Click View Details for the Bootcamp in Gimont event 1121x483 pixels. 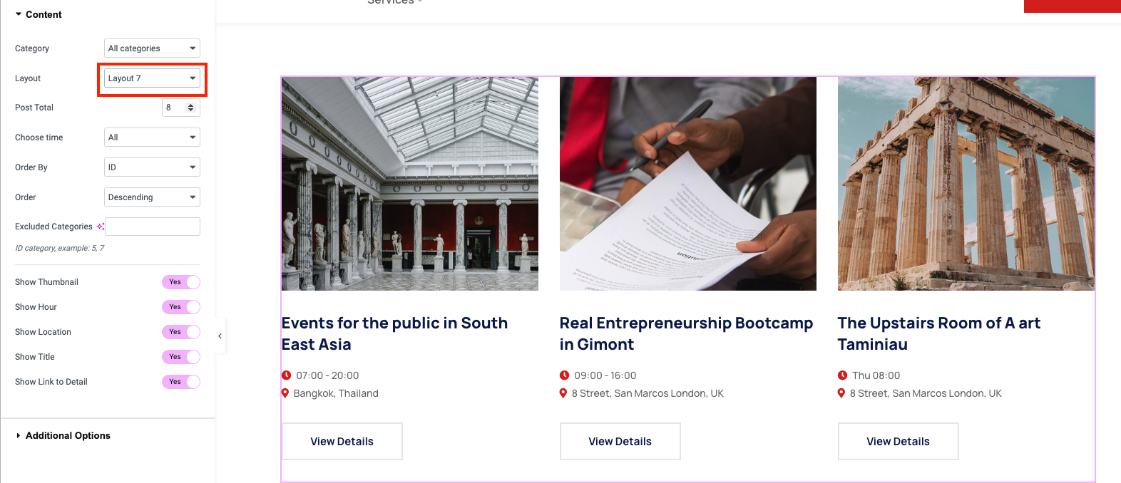click(620, 442)
